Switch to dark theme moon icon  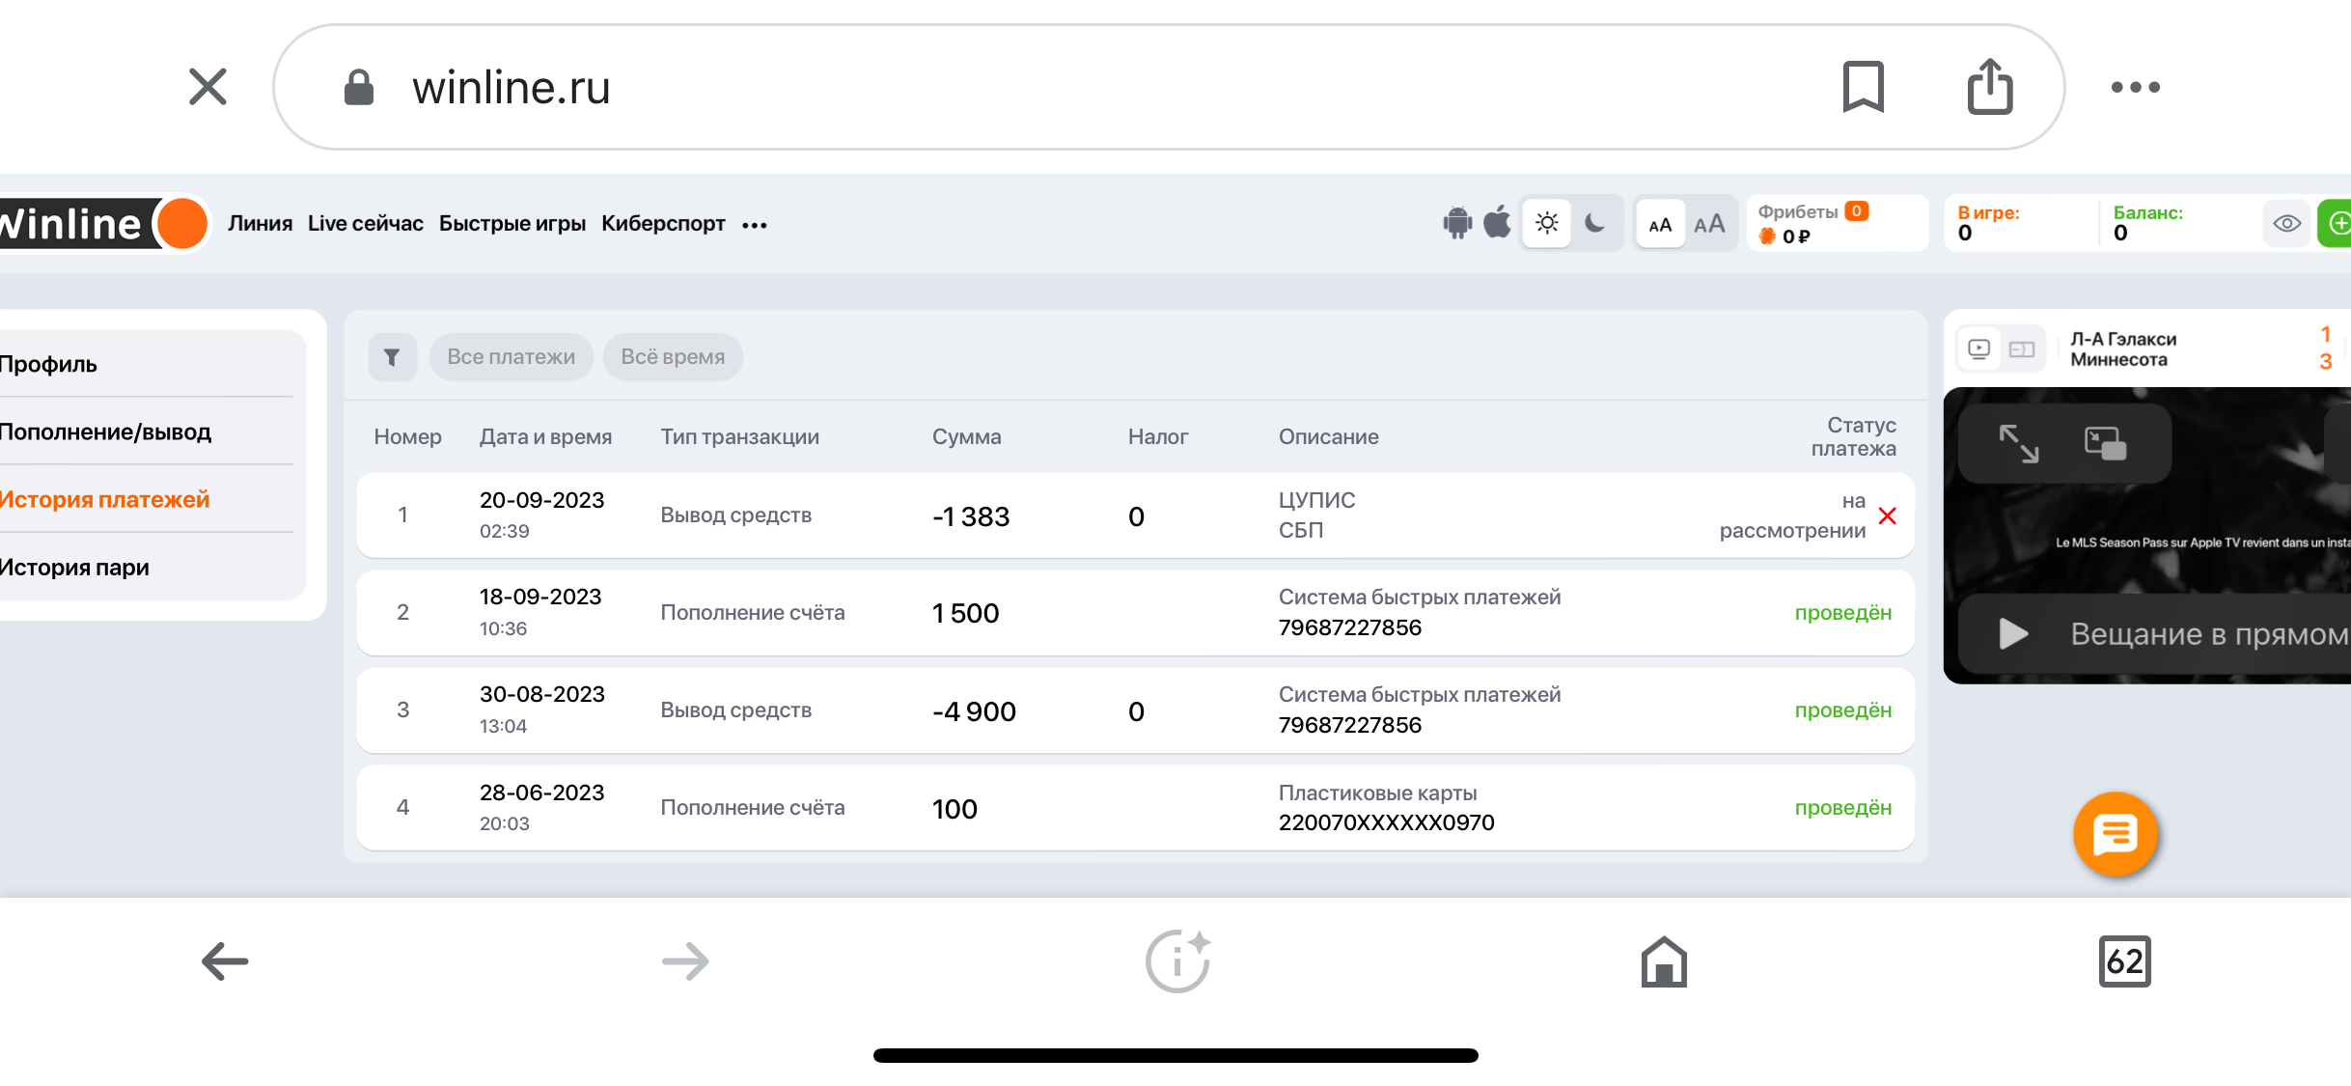(x=1595, y=223)
